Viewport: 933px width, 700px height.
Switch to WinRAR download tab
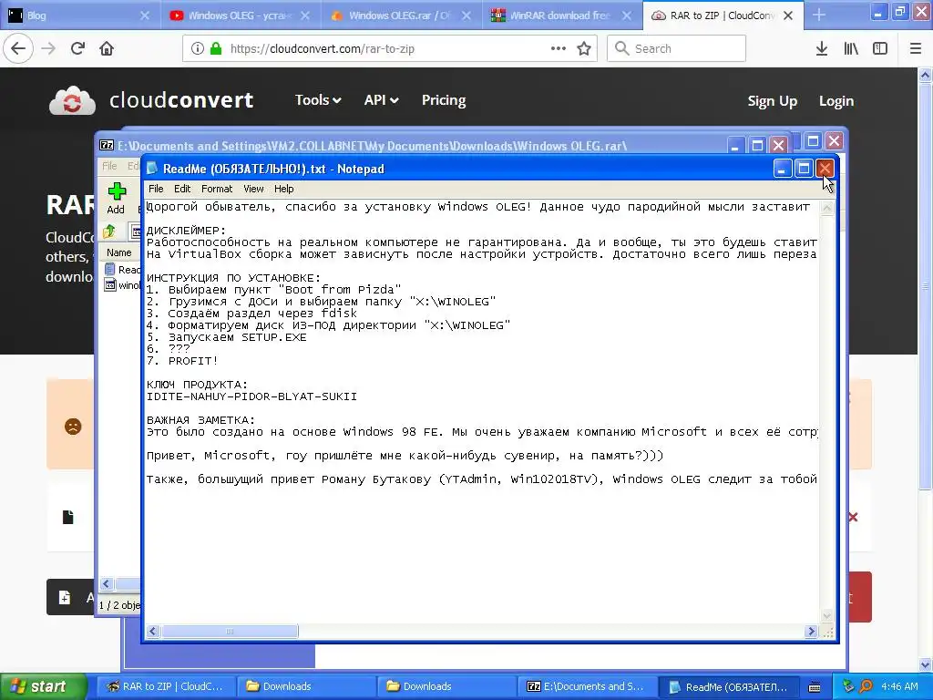[x=560, y=15]
